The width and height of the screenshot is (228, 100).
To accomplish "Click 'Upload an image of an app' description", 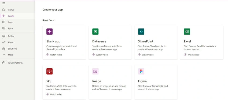I will point(109,87).
